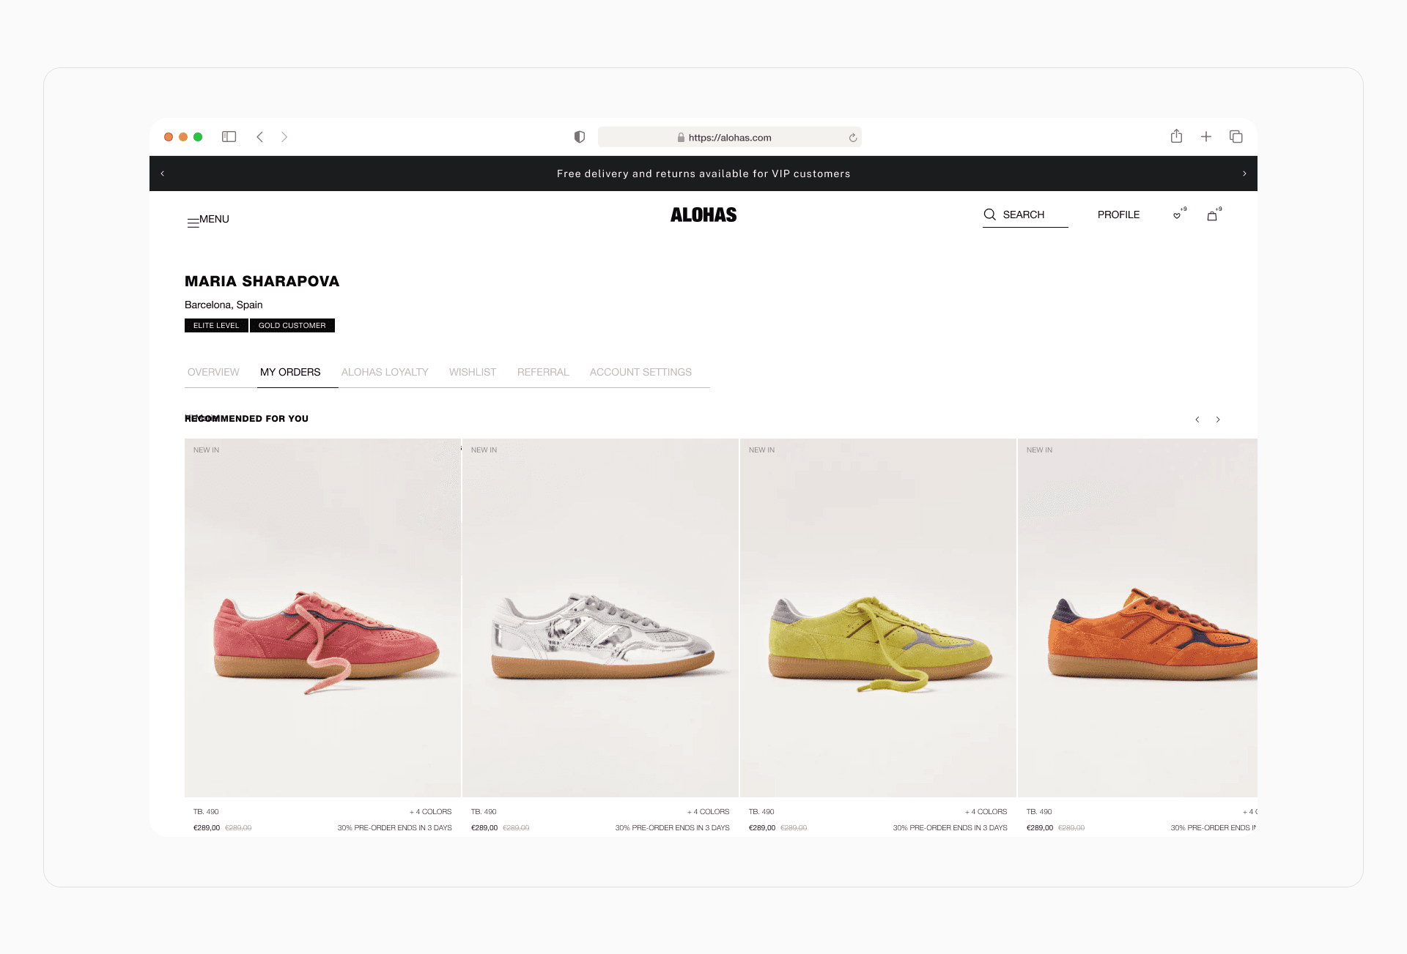This screenshot has width=1407, height=954.
Task: Click the browser share icon
Action: (1176, 136)
